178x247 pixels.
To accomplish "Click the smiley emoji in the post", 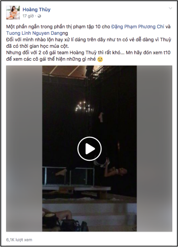I will 100,59.
